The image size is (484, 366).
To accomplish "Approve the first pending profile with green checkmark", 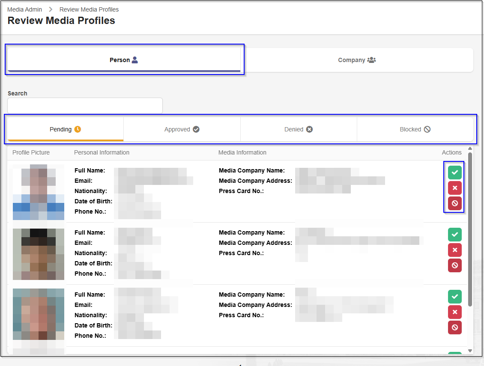I will 454,172.
